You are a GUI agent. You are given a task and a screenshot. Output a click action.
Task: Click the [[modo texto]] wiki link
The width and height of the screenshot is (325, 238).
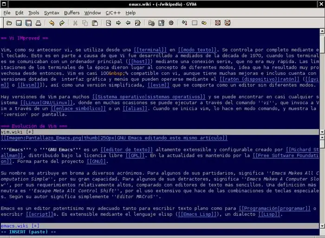click(x=197, y=50)
